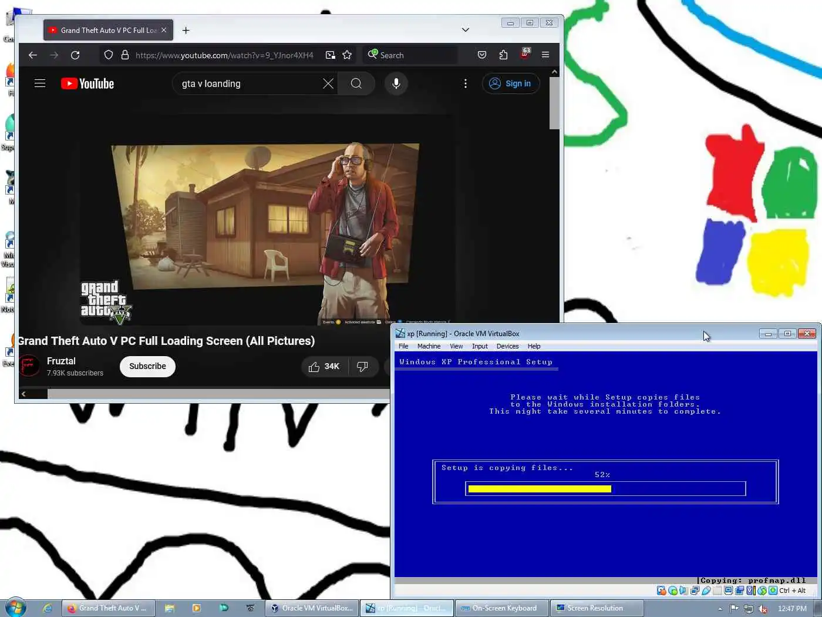This screenshot has height=617, width=822.
Task: Close the Grand Theft Auto V tab
Action: pyautogui.click(x=164, y=30)
